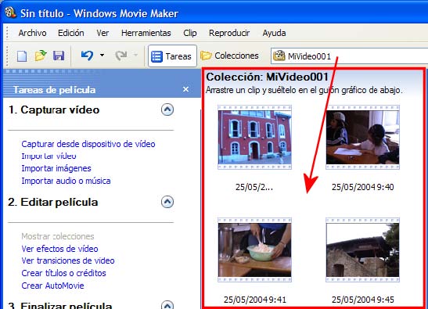Toggle the Tareas pane button
428x309 pixels.
(172, 56)
